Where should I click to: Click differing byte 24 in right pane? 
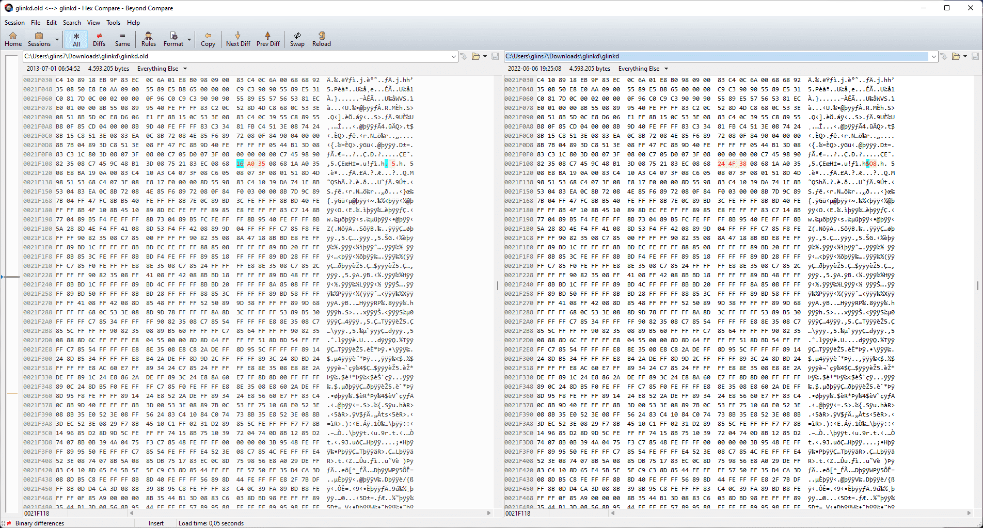pyautogui.click(x=721, y=164)
